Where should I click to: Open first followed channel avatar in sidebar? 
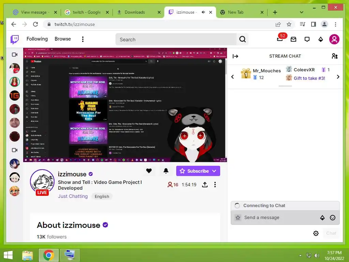pos(15,68)
